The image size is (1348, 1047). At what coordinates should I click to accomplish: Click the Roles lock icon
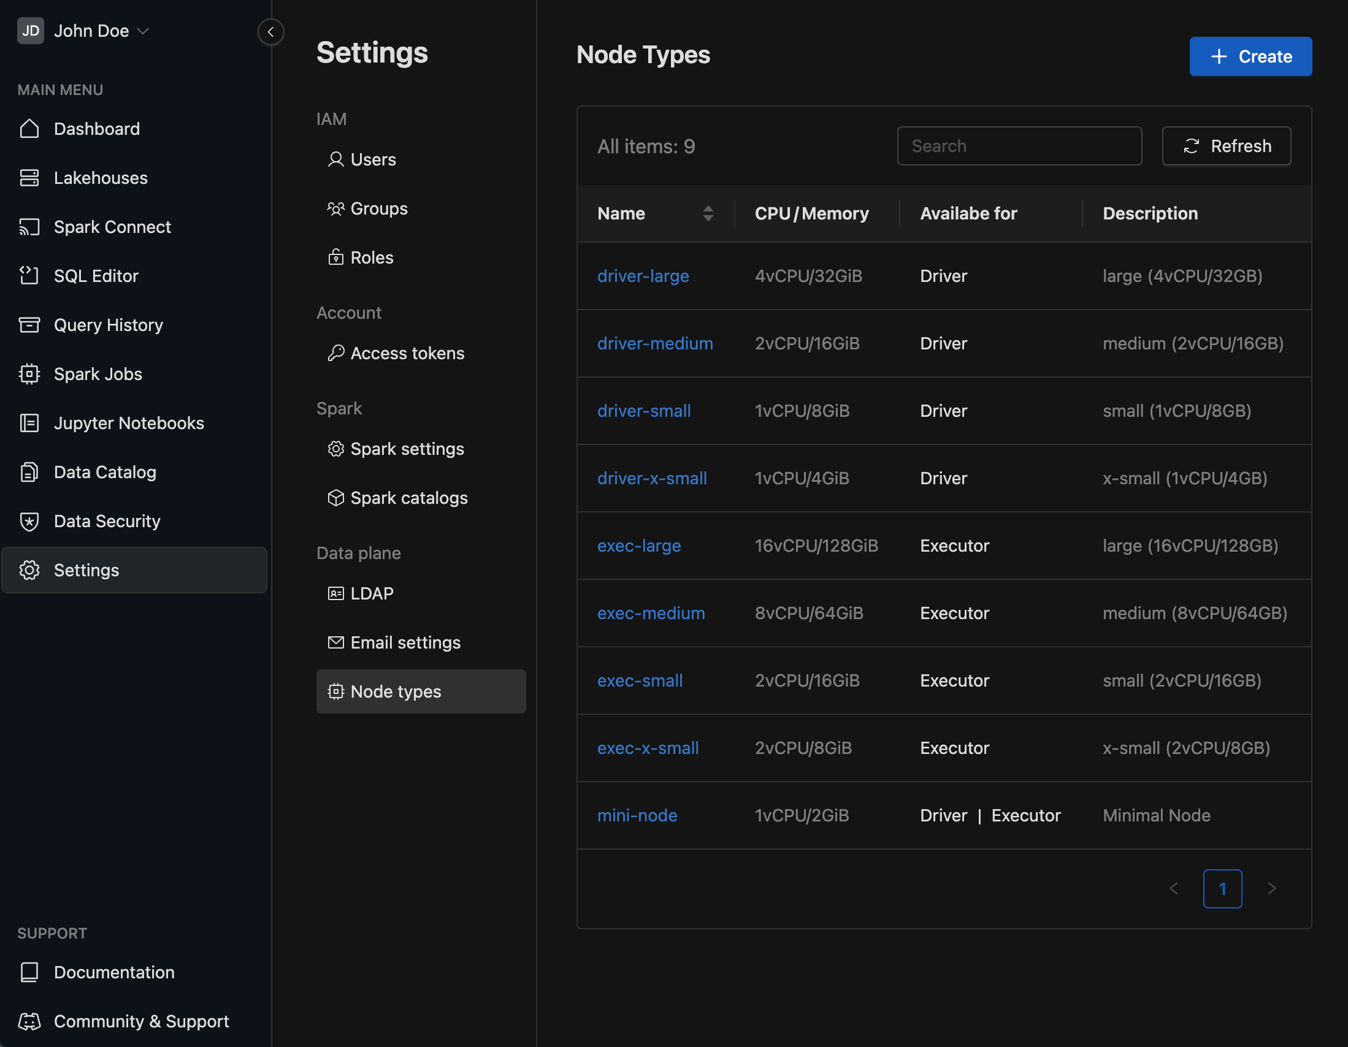tap(335, 257)
